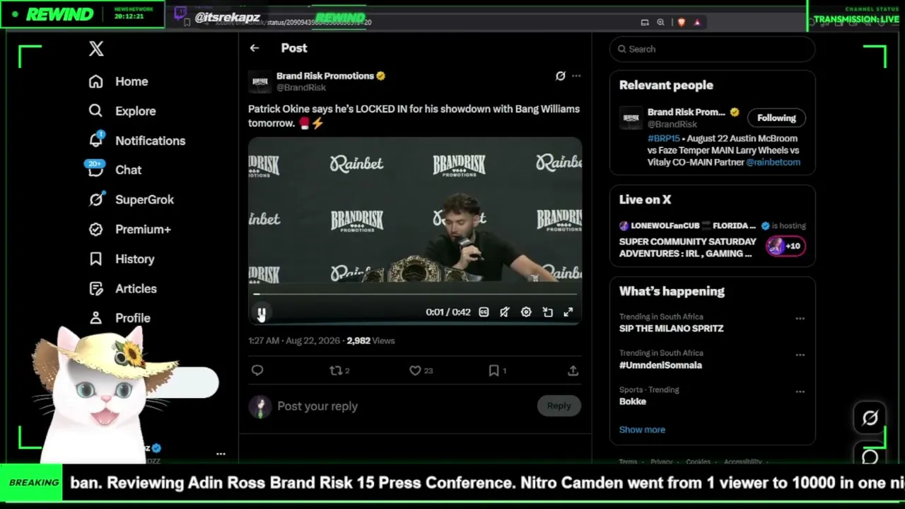Open the floating messages button

pyautogui.click(x=870, y=457)
